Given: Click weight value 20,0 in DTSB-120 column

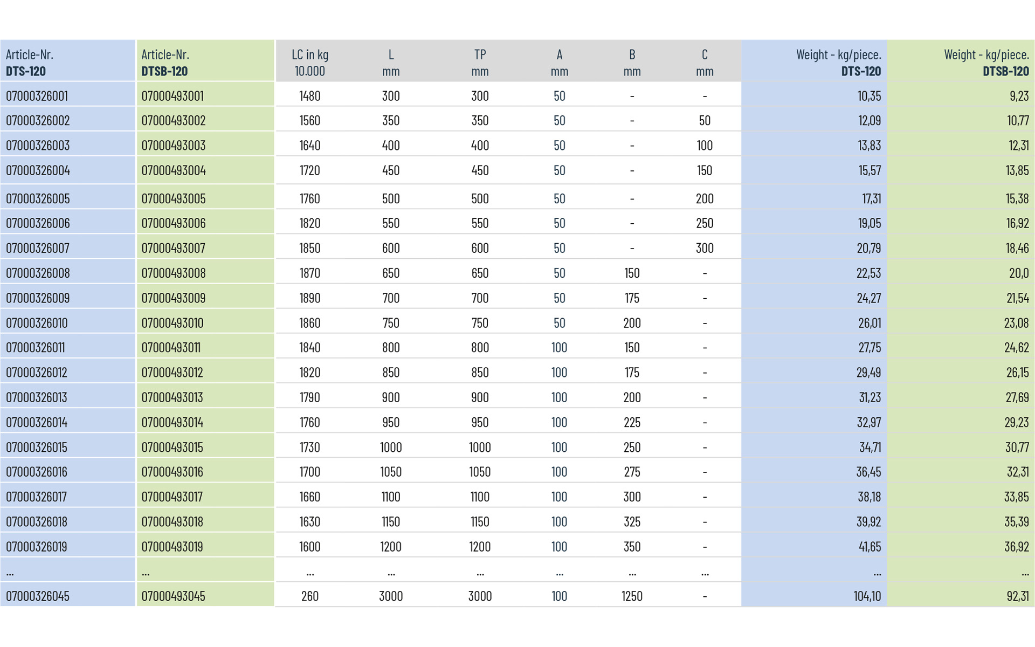Looking at the screenshot, I should click(x=1019, y=273).
